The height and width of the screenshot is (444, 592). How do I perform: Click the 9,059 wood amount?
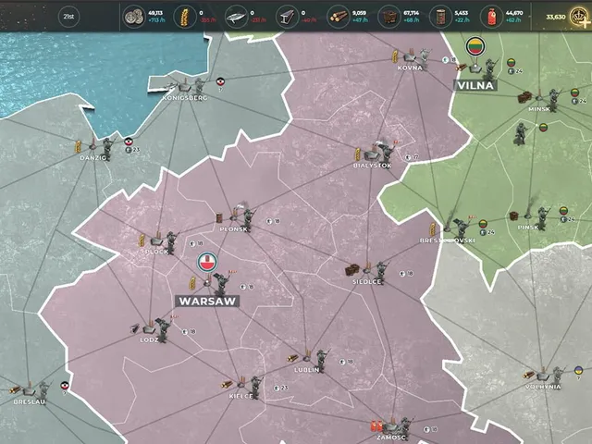pos(359,13)
